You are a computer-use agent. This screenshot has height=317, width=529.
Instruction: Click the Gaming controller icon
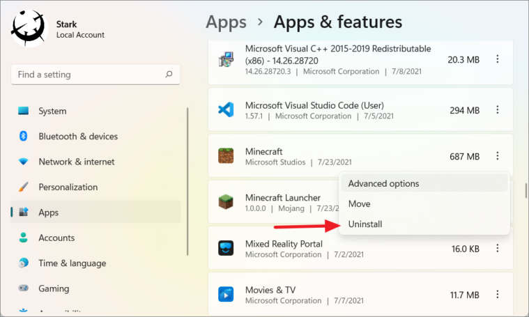pyautogui.click(x=23, y=288)
